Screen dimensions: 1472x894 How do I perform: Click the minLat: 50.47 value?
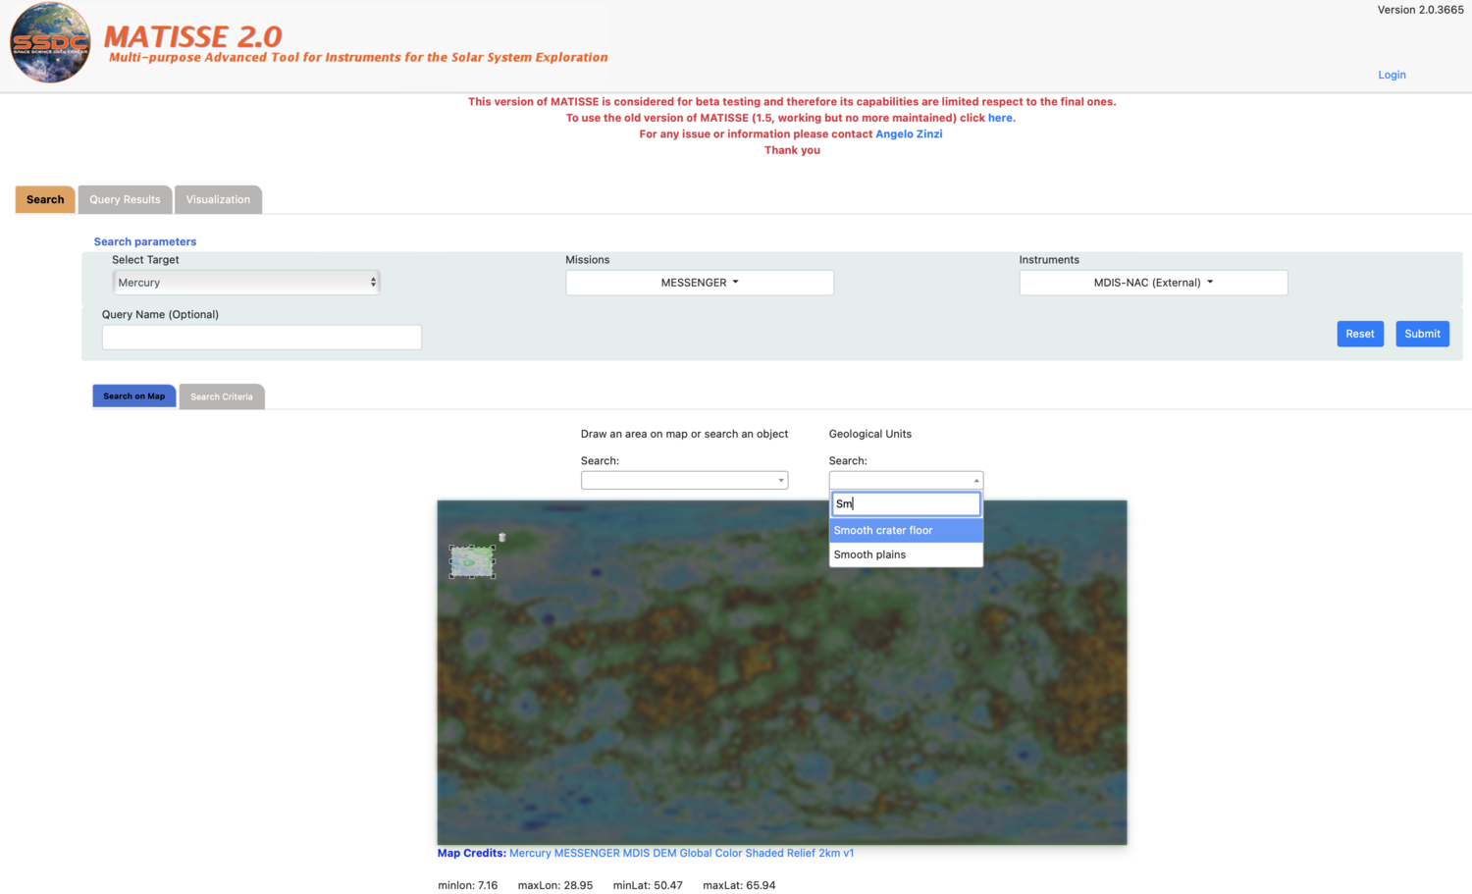click(x=648, y=885)
